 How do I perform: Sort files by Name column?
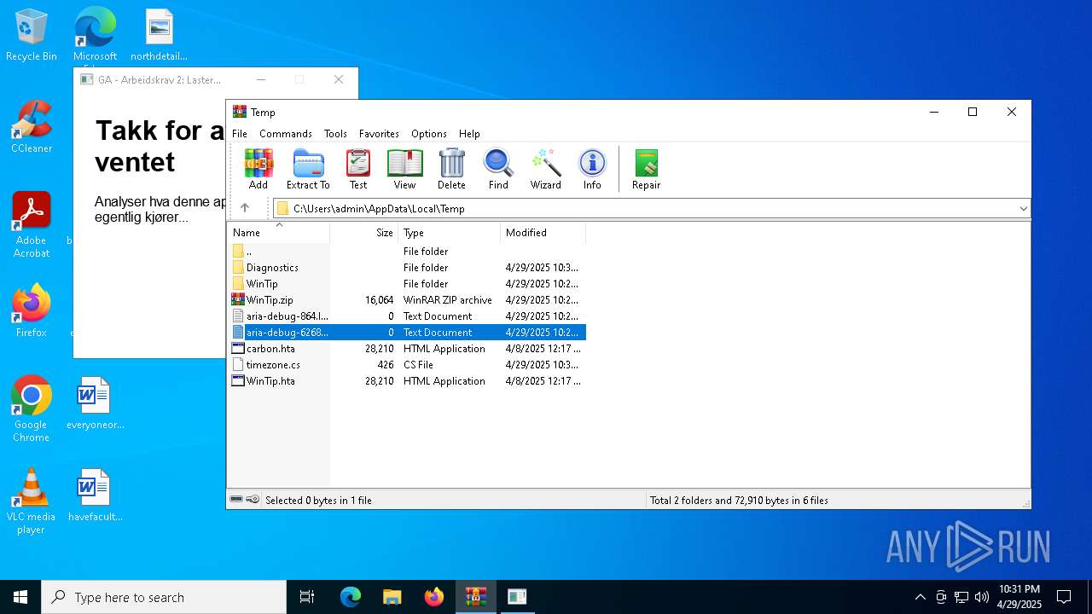[x=278, y=232]
